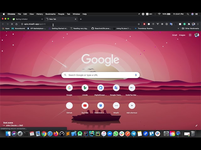
Task: Open WebStorm from the dock
Action: (x=92, y=134)
